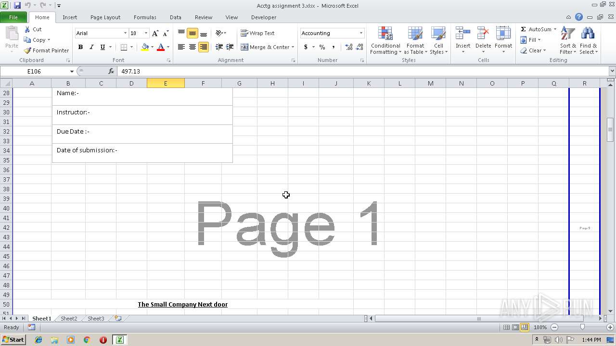
Task: Toggle Italic formatting
Action: pyautogui.click(x=91, y=47)
